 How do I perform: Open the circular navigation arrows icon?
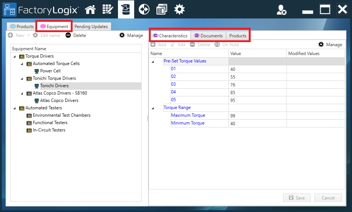pos(144,10)
